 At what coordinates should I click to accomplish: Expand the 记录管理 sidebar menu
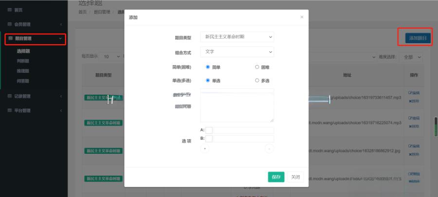tap(34, 96)
